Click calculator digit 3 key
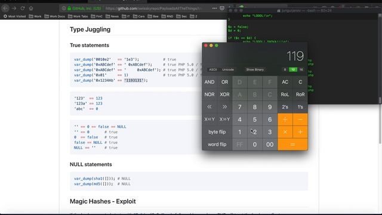 click(x=270, y=132)
